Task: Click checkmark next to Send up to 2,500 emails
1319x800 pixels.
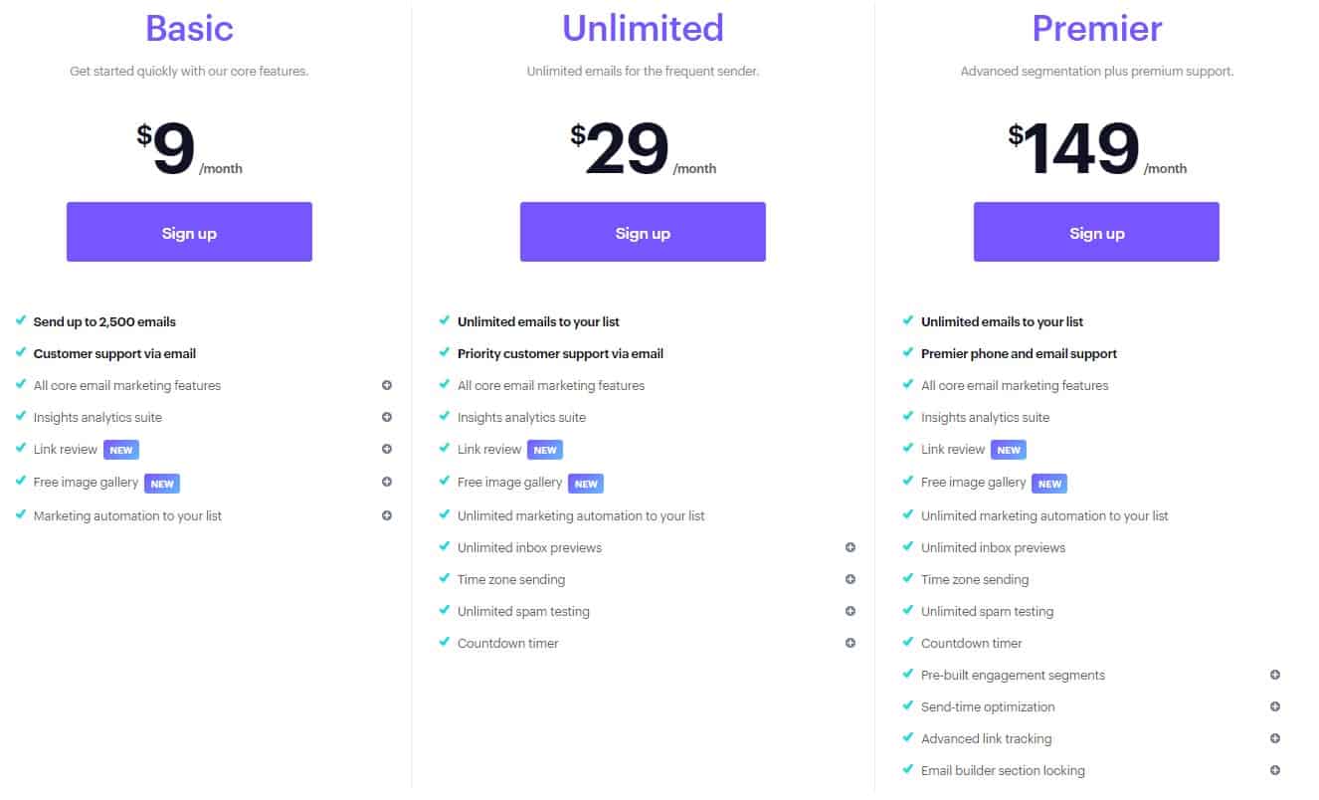Action: (21, 320)
